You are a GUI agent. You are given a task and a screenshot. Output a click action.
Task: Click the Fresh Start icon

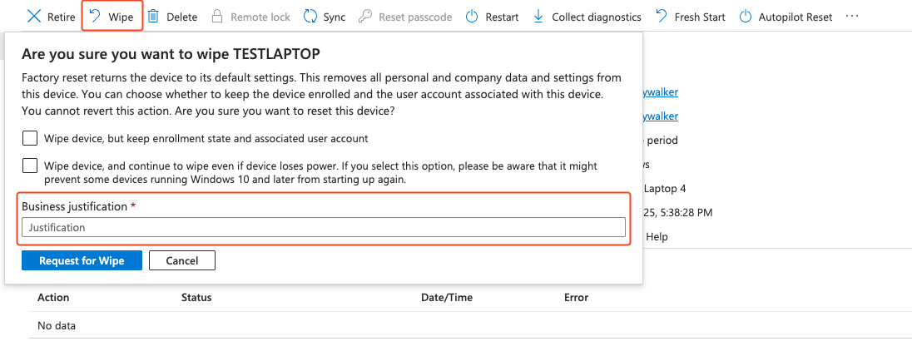point(662,17)
